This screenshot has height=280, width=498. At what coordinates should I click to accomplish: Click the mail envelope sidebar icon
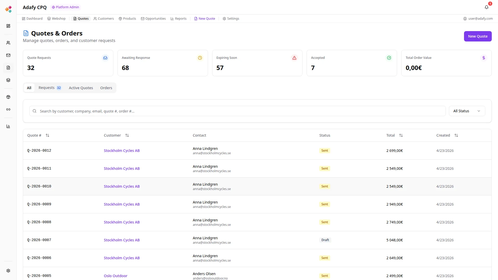click(8, 55)
